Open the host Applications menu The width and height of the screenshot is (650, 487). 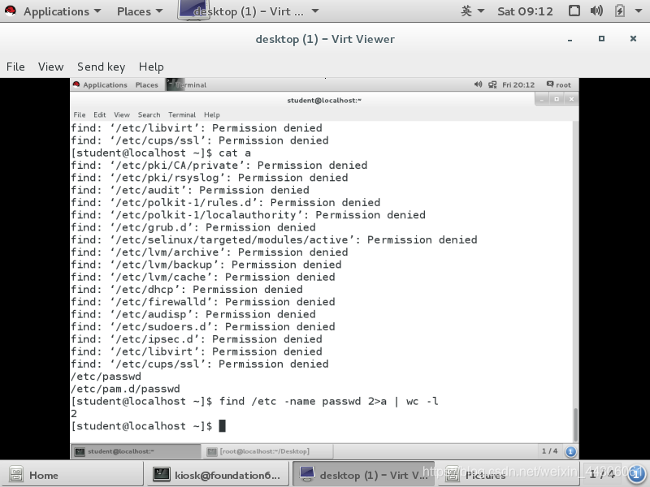tap(56, 11)
